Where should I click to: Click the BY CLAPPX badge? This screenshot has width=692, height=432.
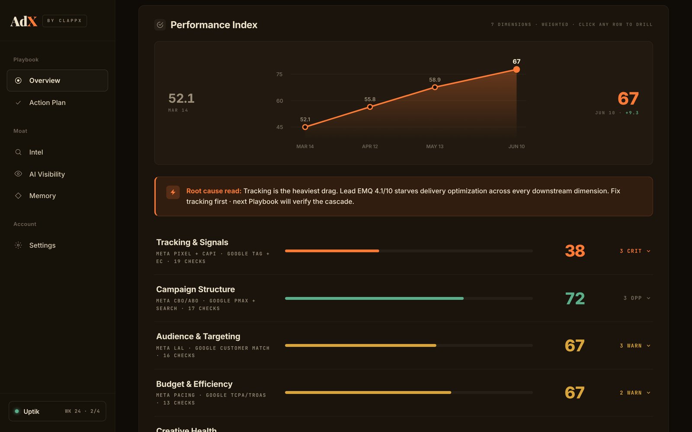[64, 21]
